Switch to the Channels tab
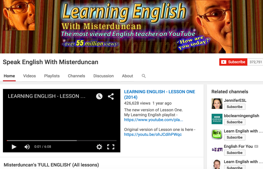Image resolution: width=263 pixels, height=169 pixels. (76, 76)
